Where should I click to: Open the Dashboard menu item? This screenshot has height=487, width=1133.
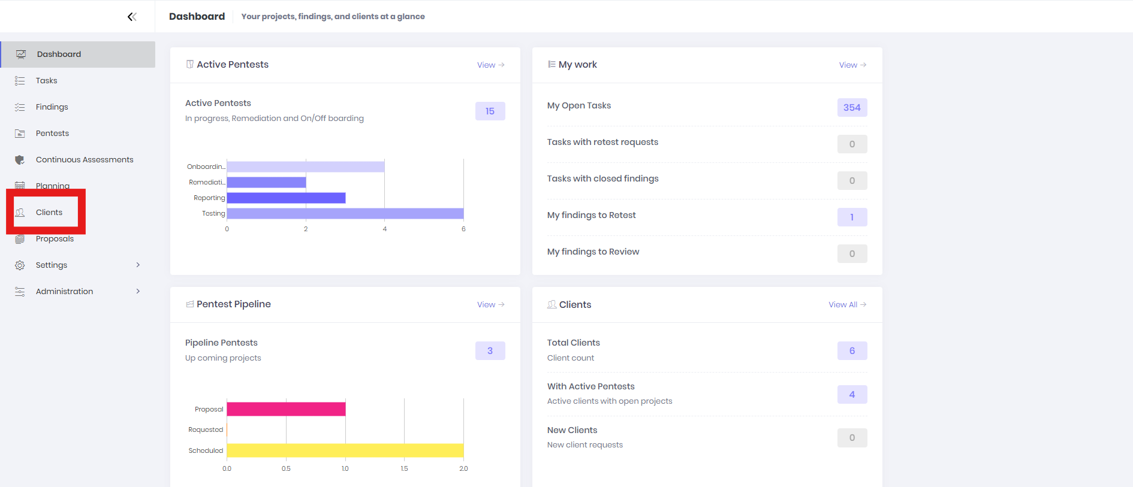point(59,55)
